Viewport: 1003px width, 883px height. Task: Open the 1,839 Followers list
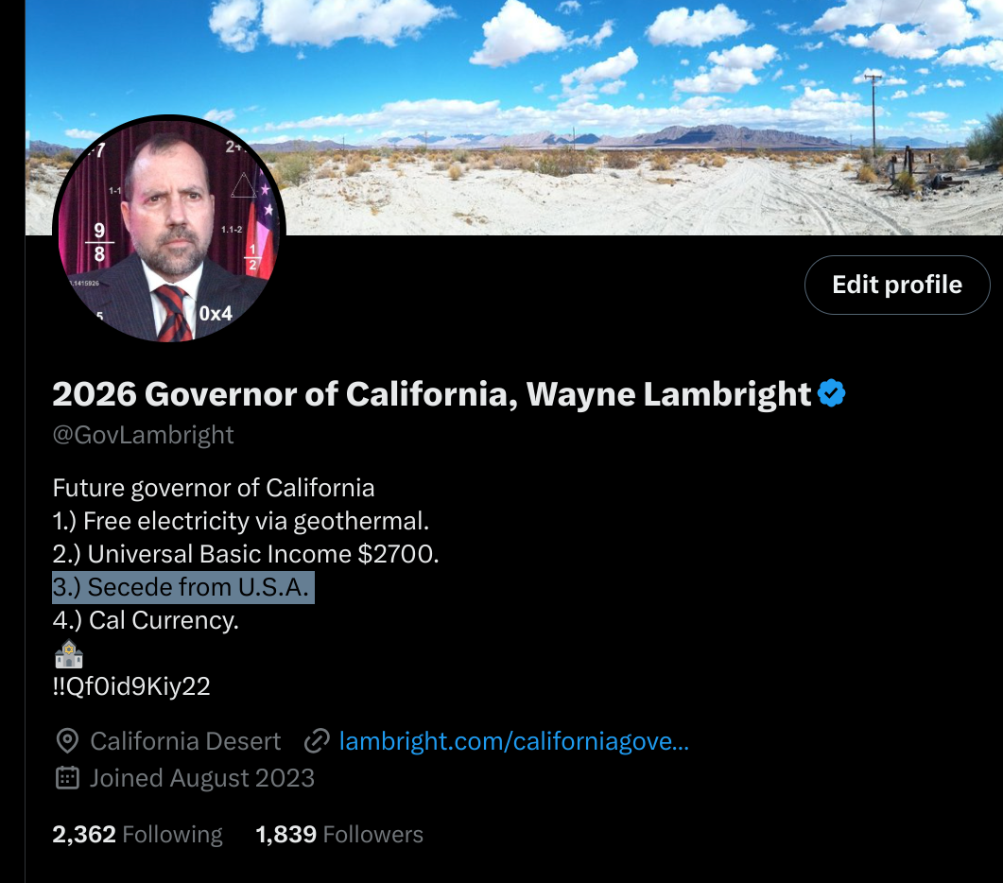pyautogui.click(x=339, y=835)
